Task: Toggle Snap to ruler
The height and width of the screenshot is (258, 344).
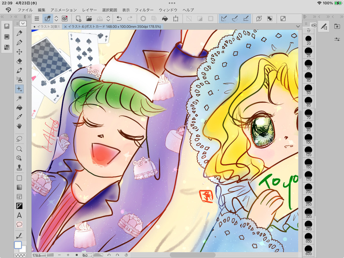Action: click(224, 18)
